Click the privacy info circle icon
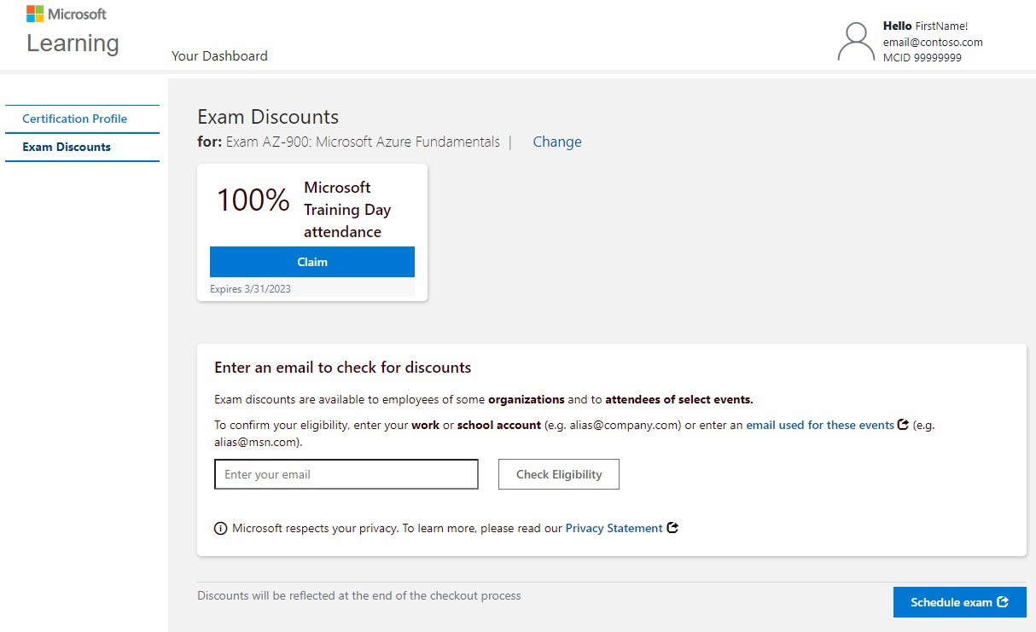 point(220,528)
